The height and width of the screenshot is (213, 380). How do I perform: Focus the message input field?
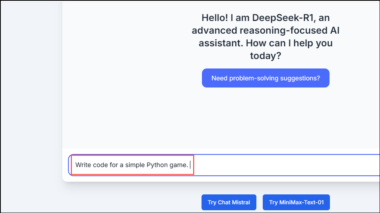point(278,165)
